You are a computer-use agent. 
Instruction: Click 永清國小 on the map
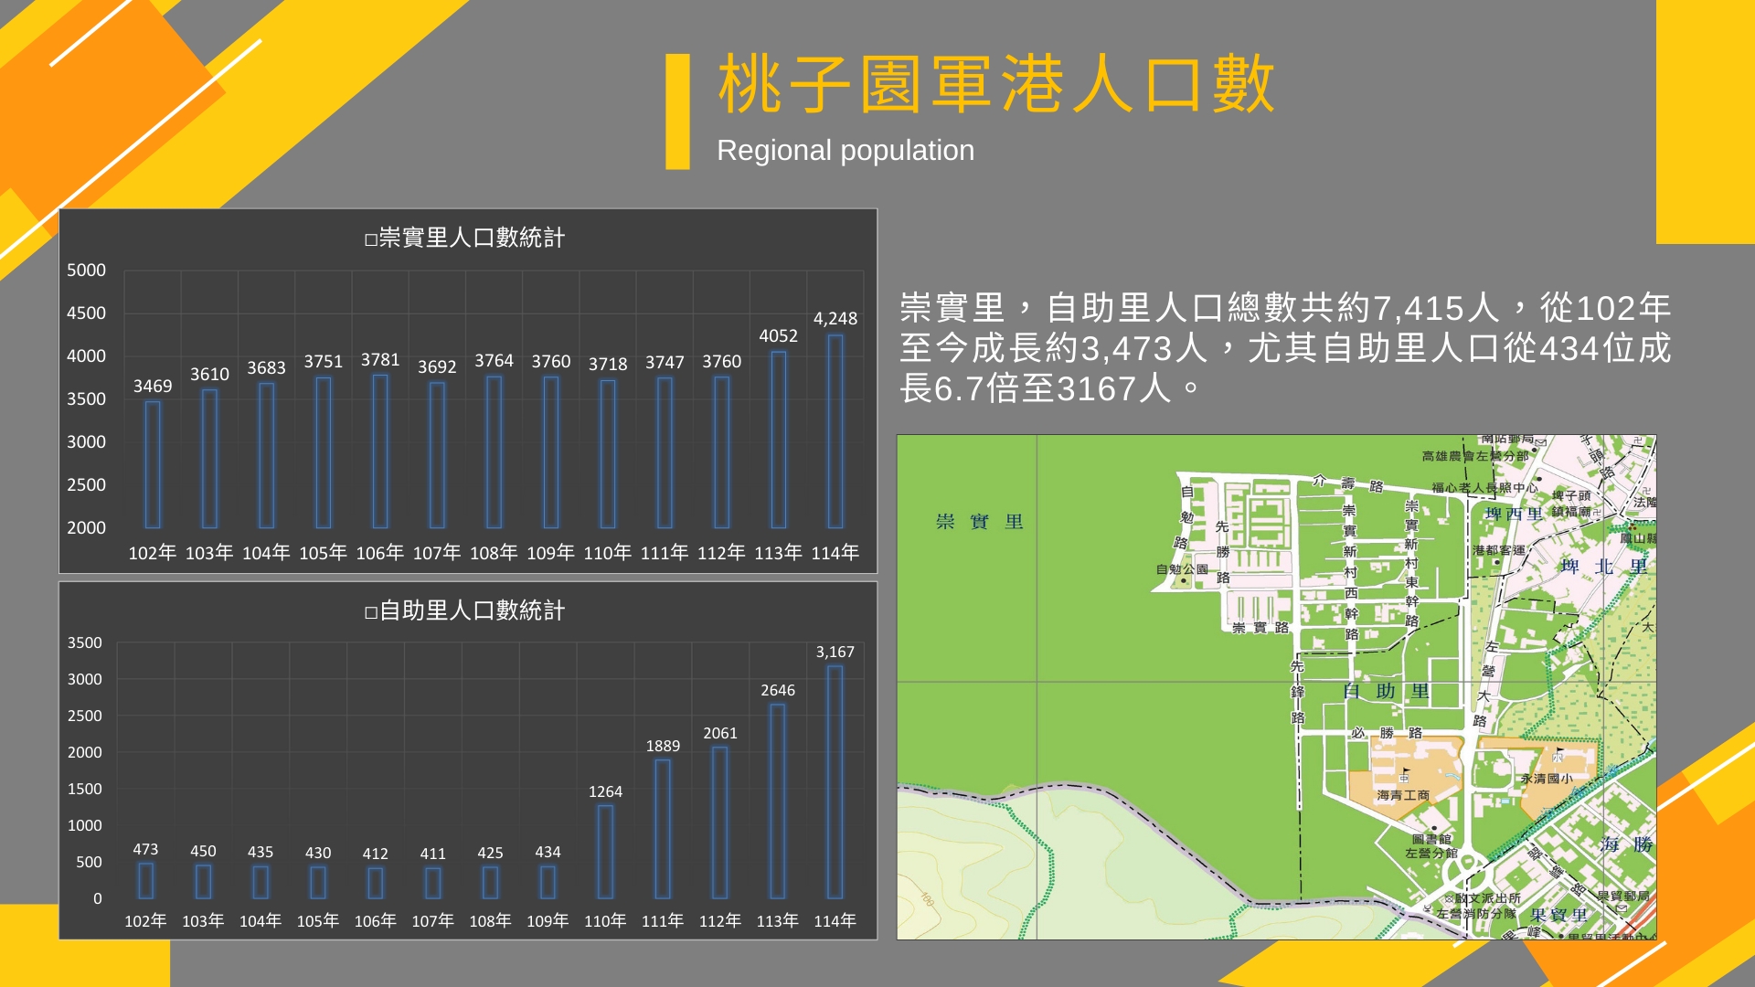pos(1547,779)
